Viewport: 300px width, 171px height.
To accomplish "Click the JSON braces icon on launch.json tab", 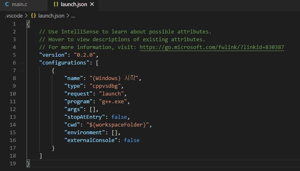I will click(56, 4).
